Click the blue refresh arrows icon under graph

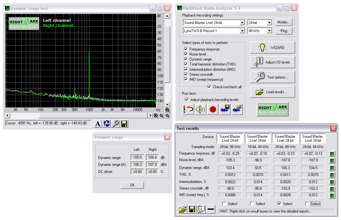point(107,124)
